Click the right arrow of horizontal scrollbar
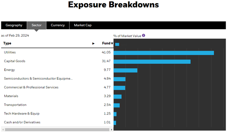Viewport: 227px width, 133px height. pyautogui.click(x=111, y=129)
